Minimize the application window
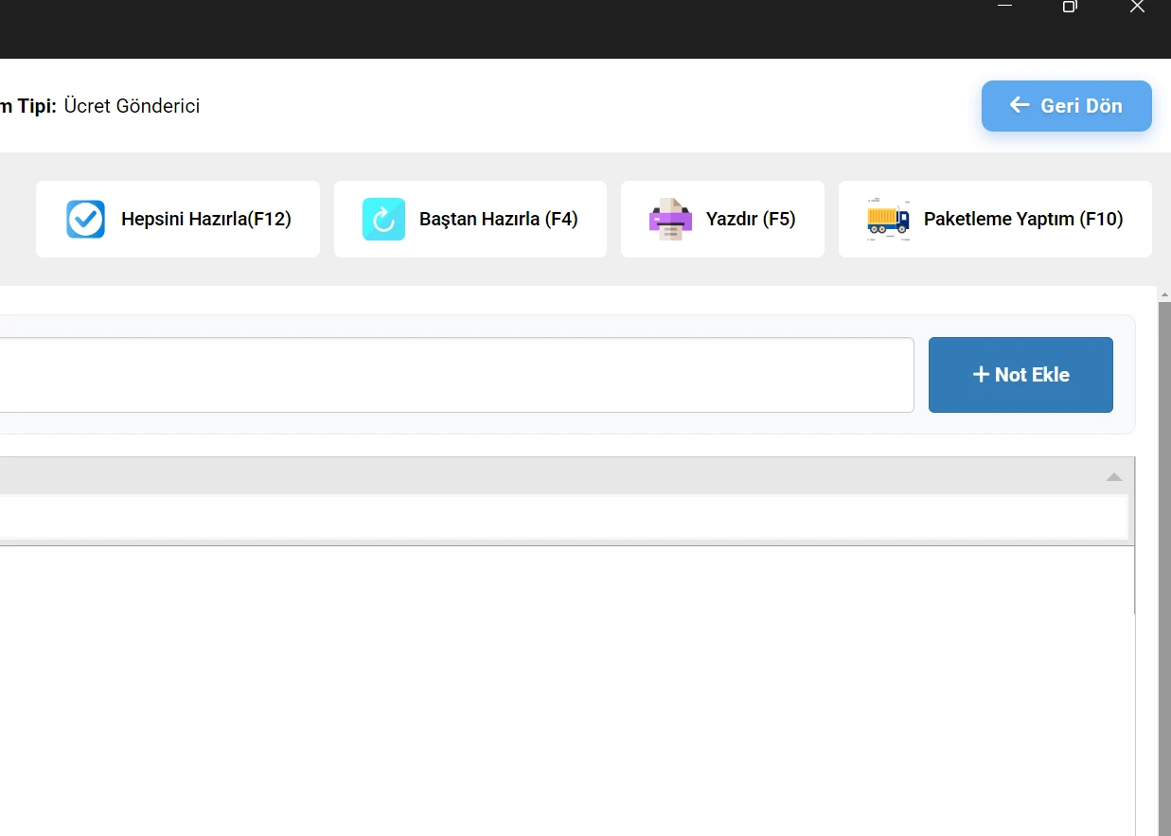 (1005, 7)
